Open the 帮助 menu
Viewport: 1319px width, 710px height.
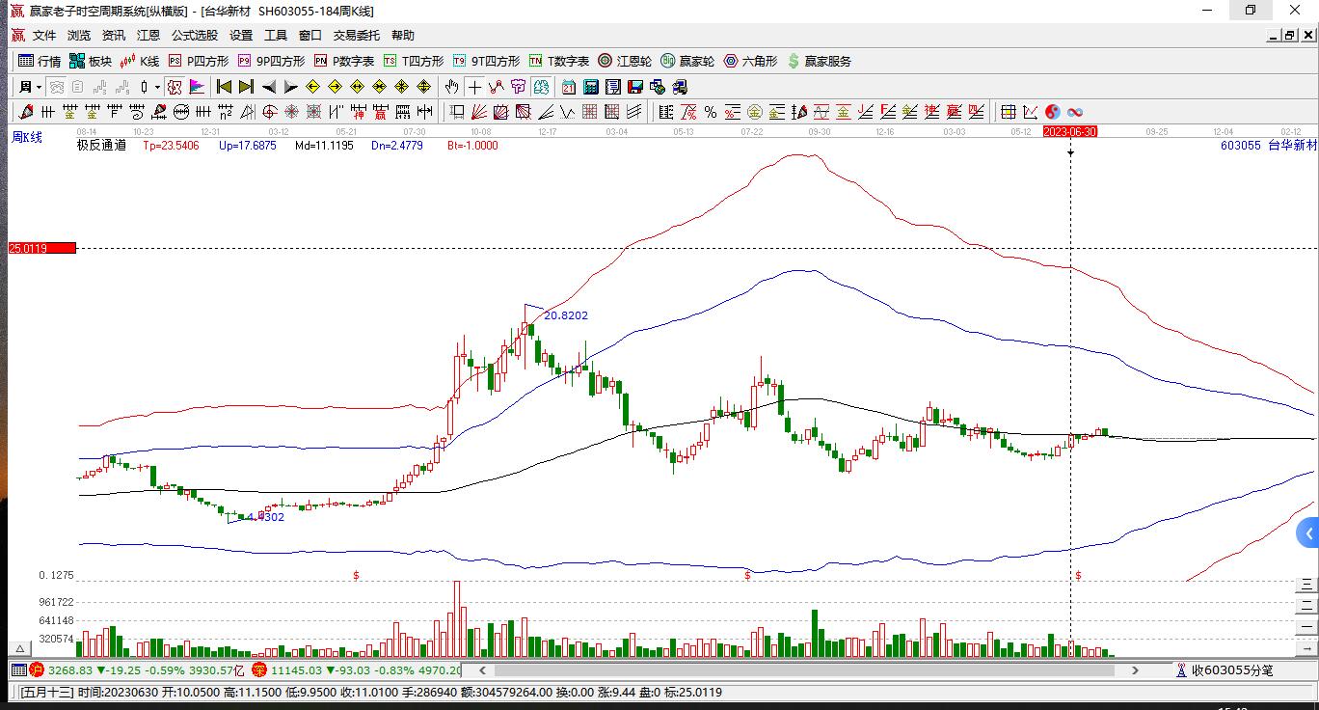(403, 36)
